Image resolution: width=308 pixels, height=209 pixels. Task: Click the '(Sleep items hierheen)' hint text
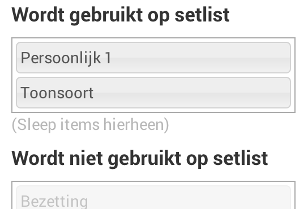[91, 125]
